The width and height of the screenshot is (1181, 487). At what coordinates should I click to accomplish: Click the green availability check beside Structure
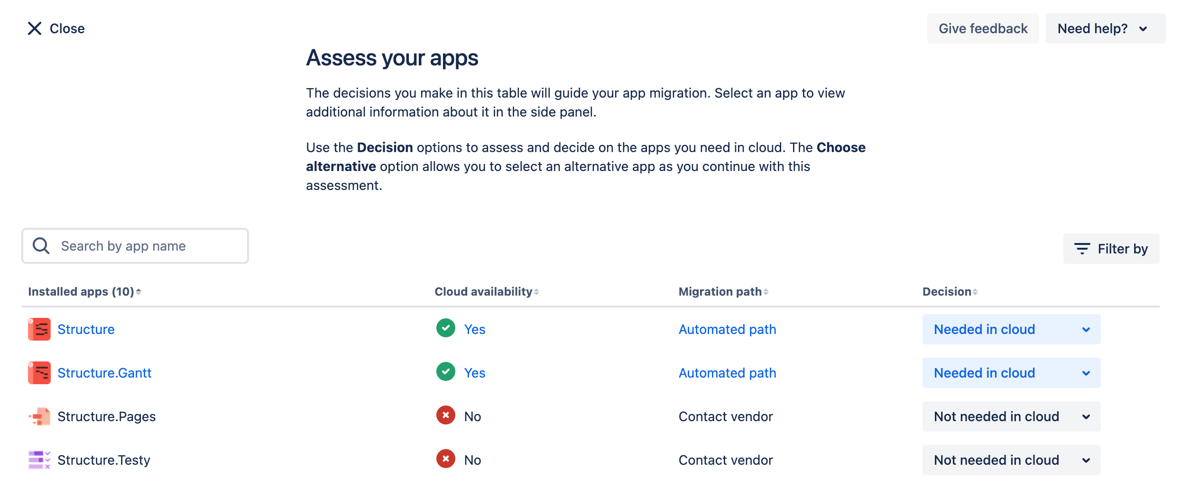pos(445,328)
